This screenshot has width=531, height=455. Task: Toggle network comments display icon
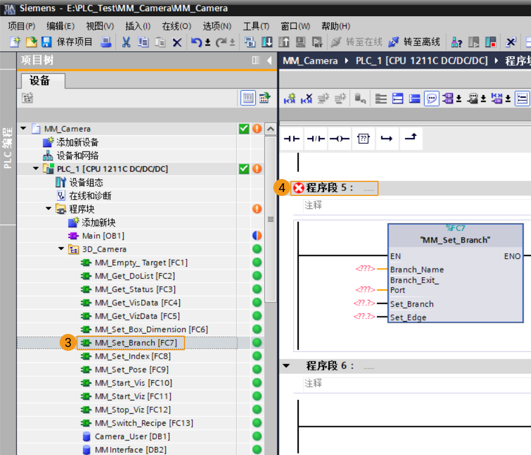click(431, 99)
